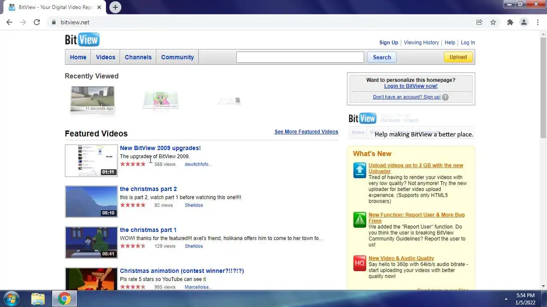
Task: Click the share page icon in address bar
Action: 479,22
